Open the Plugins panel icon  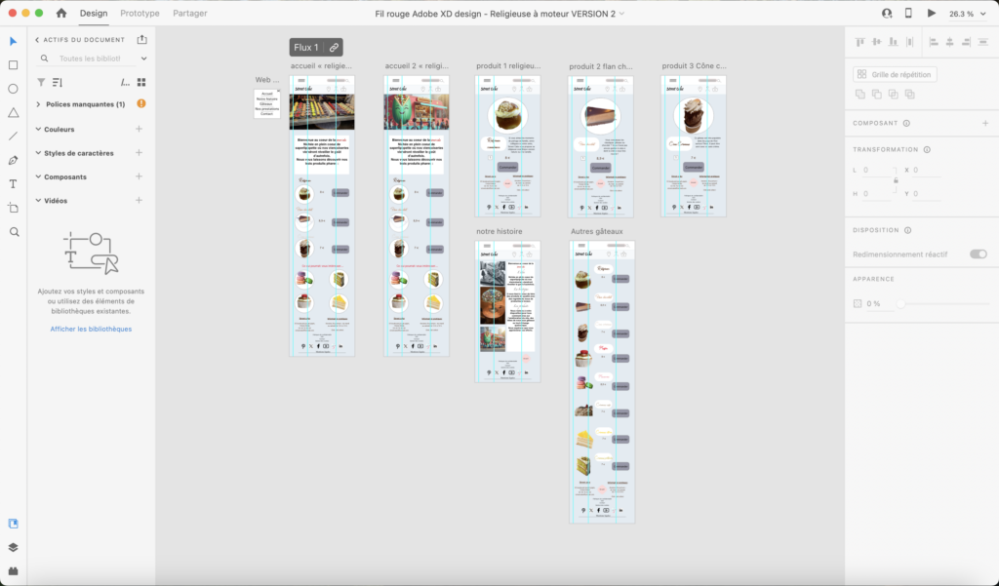pos(14,570)
